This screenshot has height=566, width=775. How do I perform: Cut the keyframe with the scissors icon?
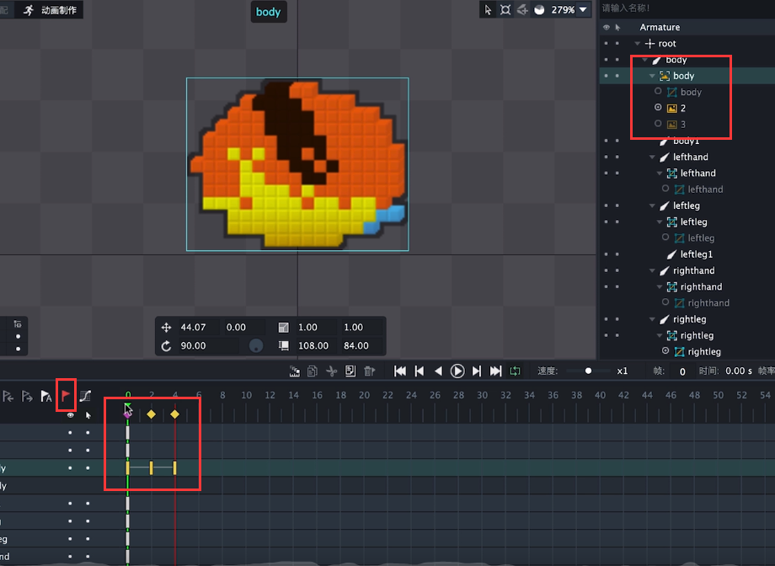point(331,371)
